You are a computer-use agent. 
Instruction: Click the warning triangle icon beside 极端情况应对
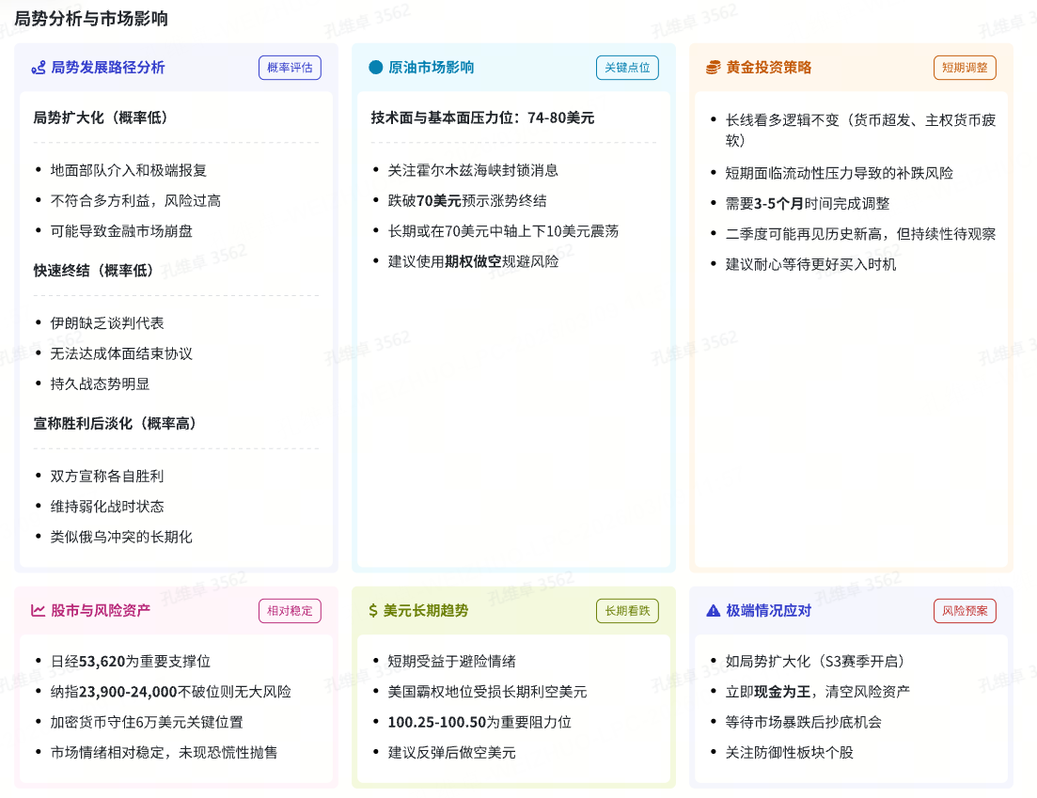(x=713, y=610)
